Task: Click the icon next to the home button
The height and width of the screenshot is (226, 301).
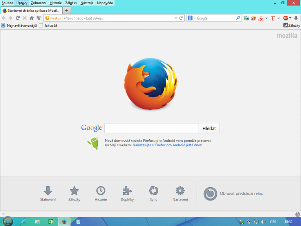Action: point(39,18)
